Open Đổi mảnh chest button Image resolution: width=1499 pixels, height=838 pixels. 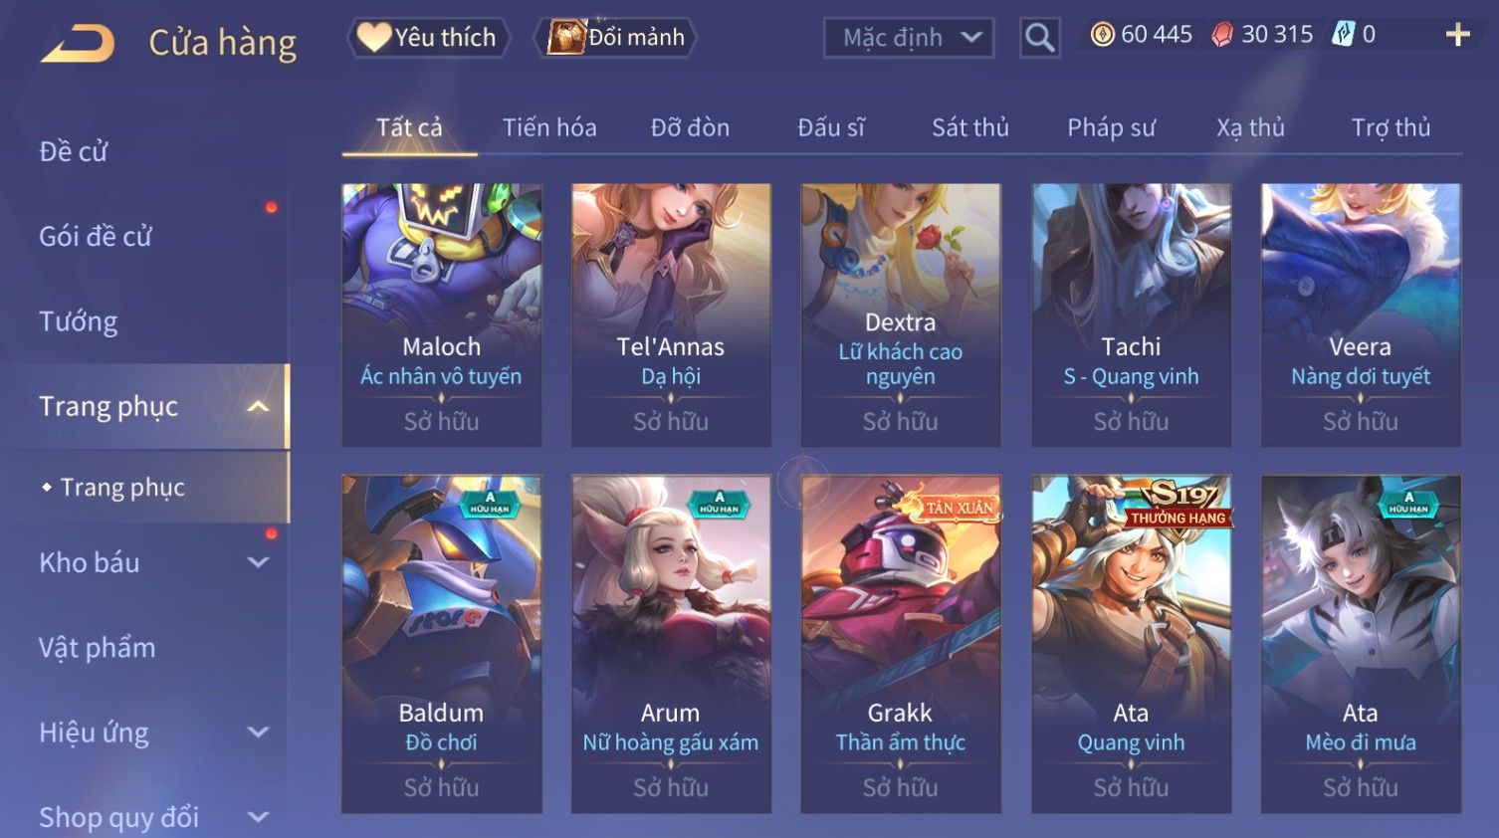tap(615, 38)
